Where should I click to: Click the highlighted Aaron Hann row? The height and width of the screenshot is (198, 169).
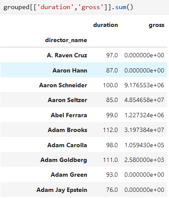(84, 70)
